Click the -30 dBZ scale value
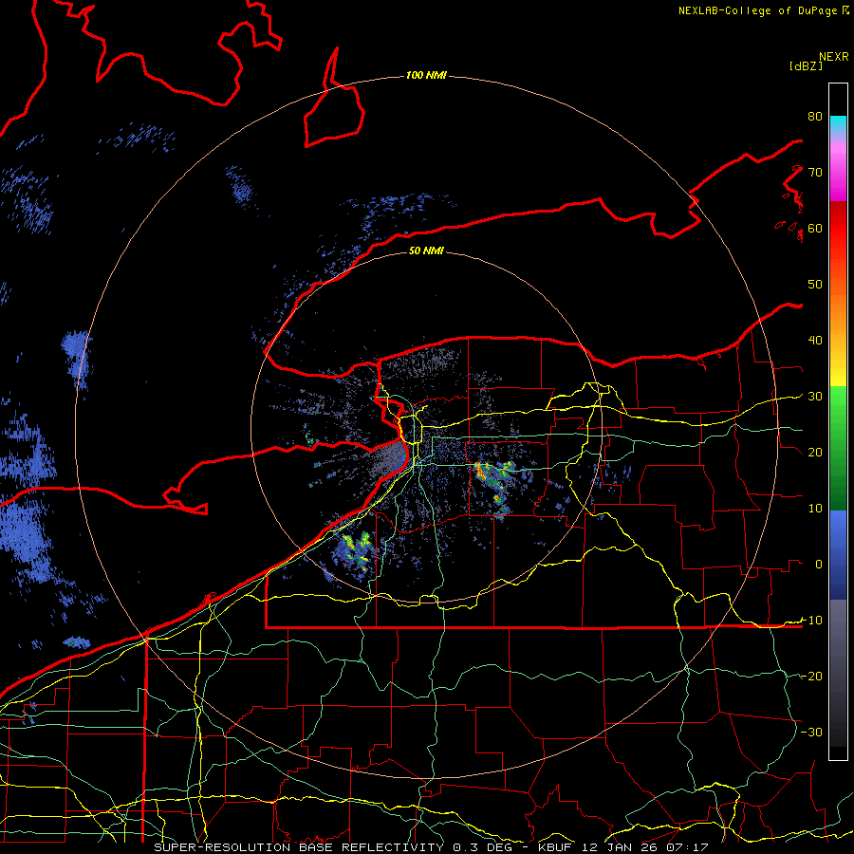 point(811,732)
